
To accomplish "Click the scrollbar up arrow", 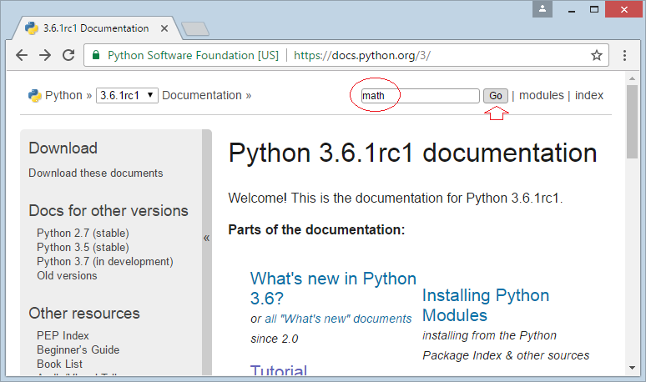I will [632, 78].
